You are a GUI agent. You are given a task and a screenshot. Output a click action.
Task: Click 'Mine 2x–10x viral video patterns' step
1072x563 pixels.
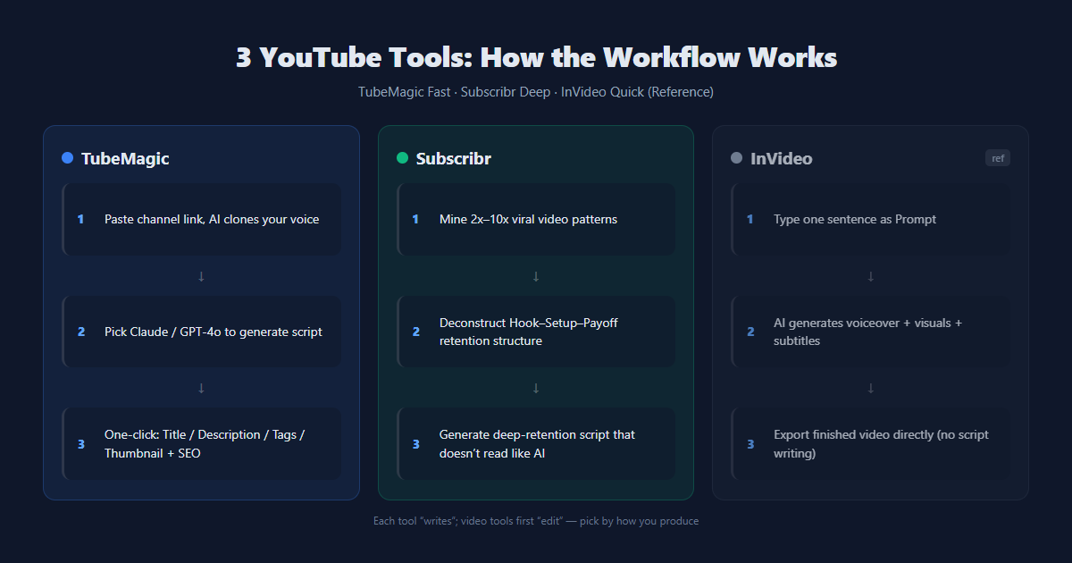pyautogui.click(x=536, y=219)
